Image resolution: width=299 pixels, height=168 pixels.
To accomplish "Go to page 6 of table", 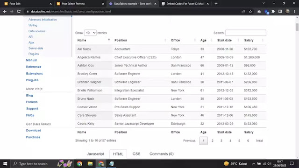I will 248,140.
